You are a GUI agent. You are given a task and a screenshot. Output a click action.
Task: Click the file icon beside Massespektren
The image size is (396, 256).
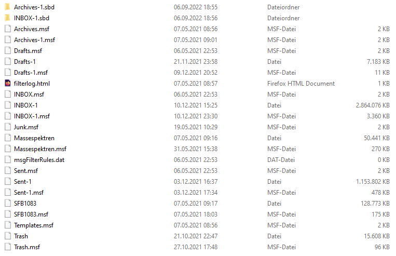pos(7,138)
